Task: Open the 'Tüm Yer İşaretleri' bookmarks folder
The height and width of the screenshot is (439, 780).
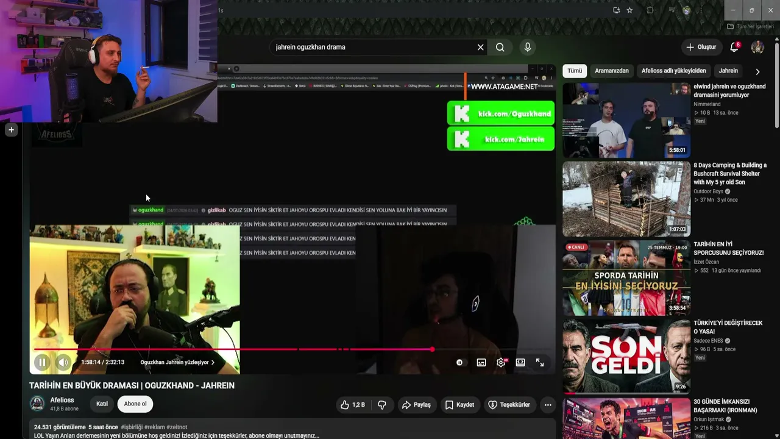Action: [x=750, y=27]
